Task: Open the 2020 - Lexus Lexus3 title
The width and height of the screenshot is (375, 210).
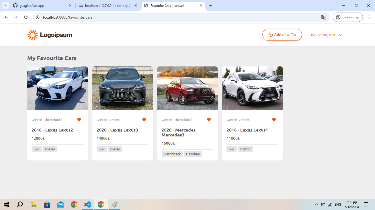Action: tap(117, 130)
